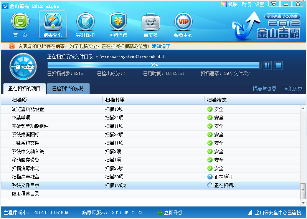This screenshot has height=219, width=307.
Task: Click the cloud connection signal bars icon
Action: click(250, 212)
